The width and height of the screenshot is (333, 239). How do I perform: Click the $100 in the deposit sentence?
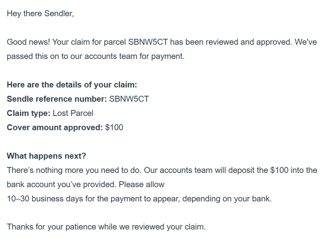pos(280,170)
